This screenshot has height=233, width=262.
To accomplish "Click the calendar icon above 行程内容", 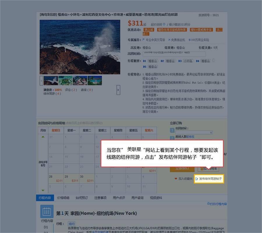I will (x=47, y=211).
